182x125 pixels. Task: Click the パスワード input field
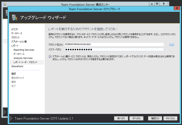pyautogui.click(x=114, y=50)
